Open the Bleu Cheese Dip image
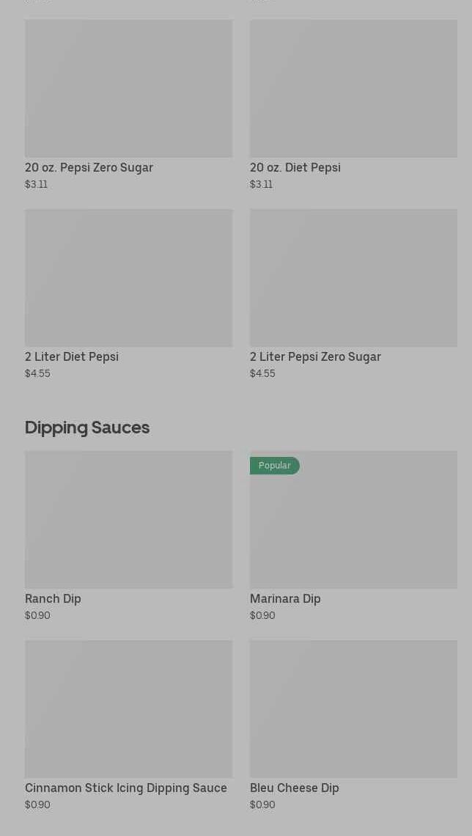This screenshot has width=472, height=836. pyautogui.click(x=353, y=708)
